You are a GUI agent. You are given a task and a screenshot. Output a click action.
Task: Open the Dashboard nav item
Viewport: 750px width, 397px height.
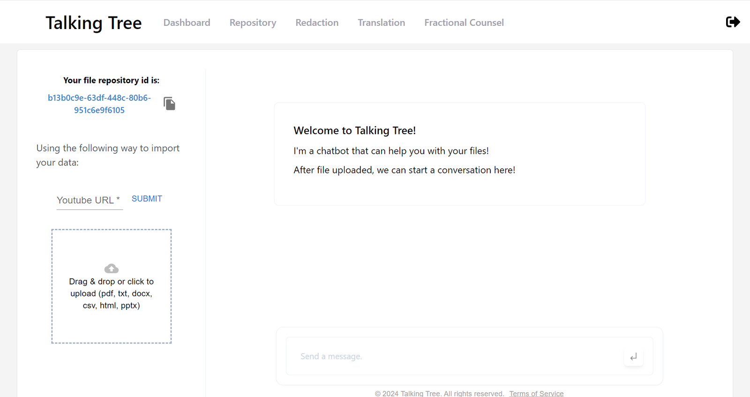tap(187, 22)
